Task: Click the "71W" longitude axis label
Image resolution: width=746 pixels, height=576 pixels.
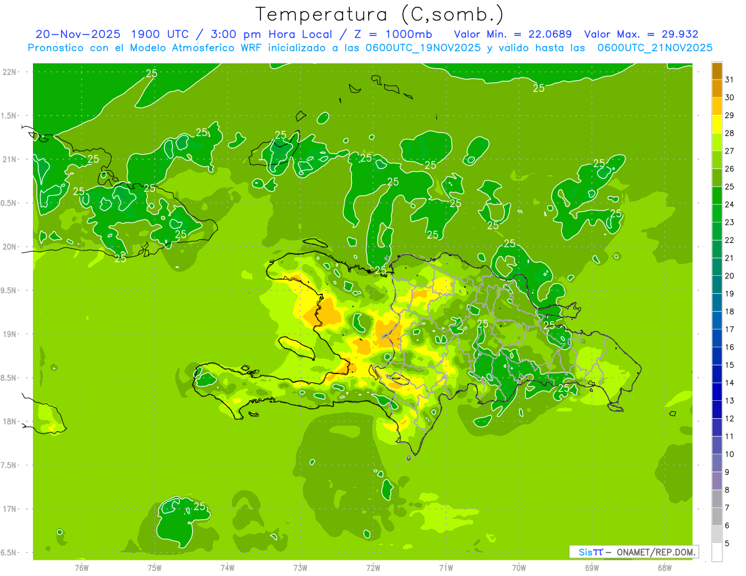Action: (446, 567)
